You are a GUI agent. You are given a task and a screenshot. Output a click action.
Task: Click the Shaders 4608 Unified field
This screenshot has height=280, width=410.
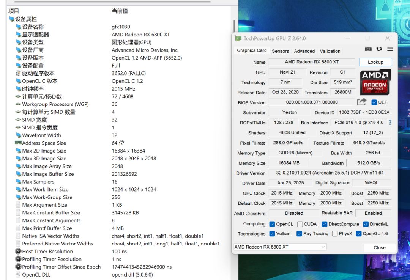point(292,132)
